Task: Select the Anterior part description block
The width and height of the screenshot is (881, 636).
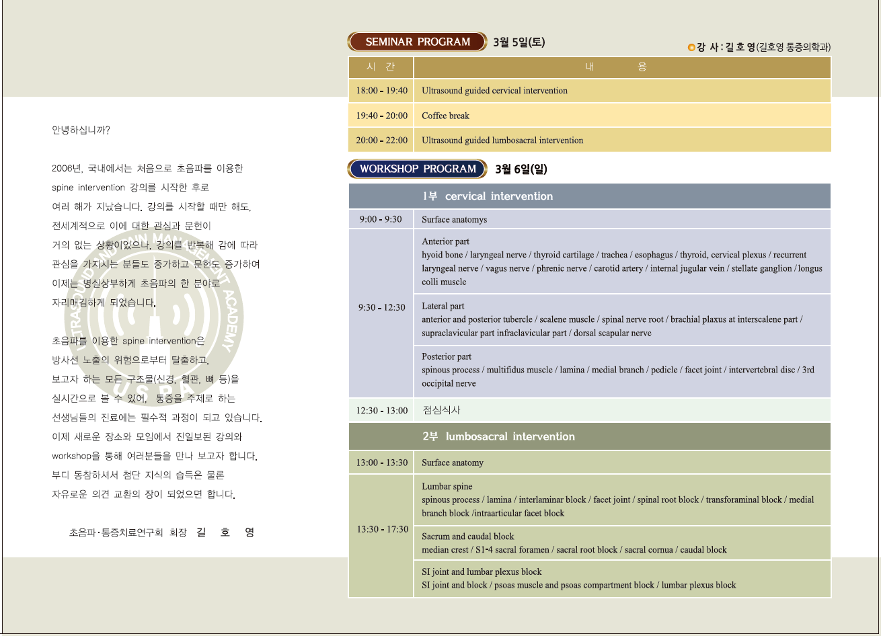Action: coord(621,262)
